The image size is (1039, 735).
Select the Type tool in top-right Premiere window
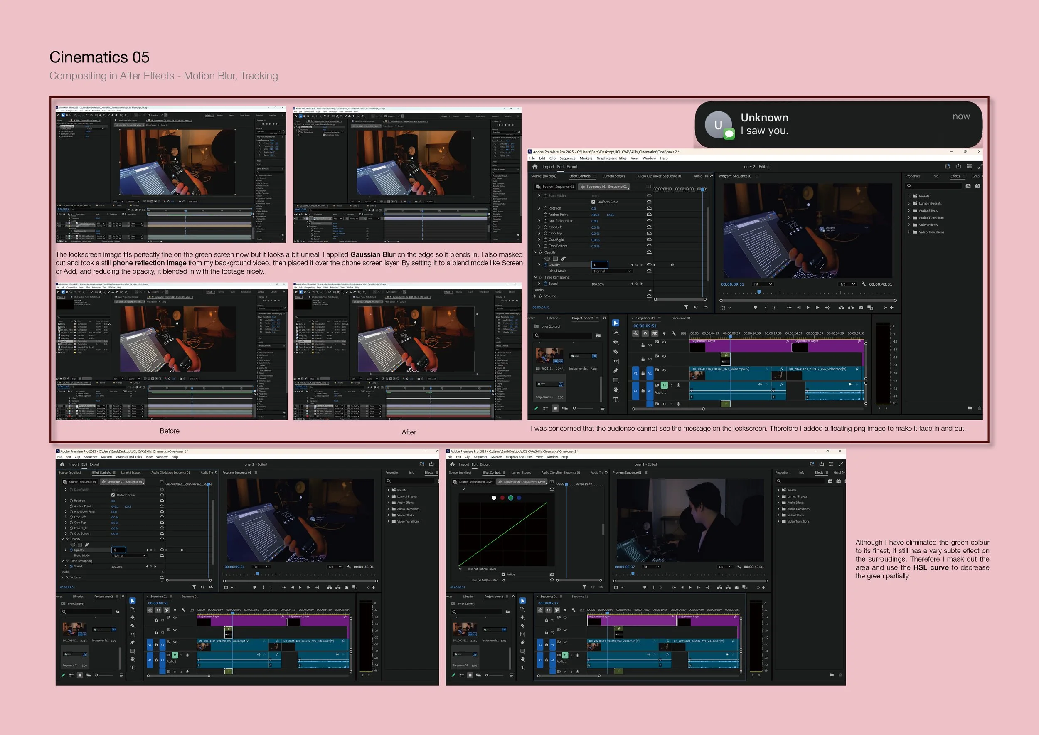click(616, 400)
